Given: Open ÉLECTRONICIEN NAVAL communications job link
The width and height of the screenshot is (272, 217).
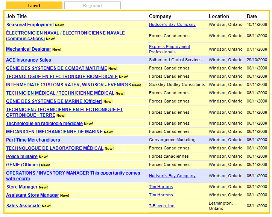Looking at the screenshot, I should 65,36.
